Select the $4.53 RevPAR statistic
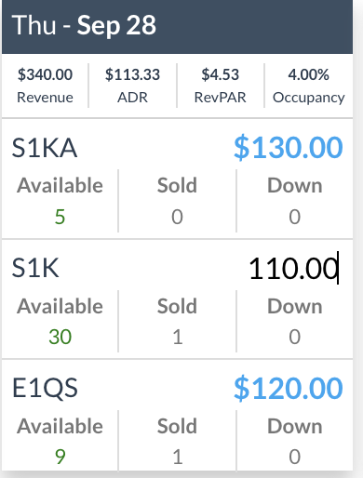363x478 pixels. 221,86
